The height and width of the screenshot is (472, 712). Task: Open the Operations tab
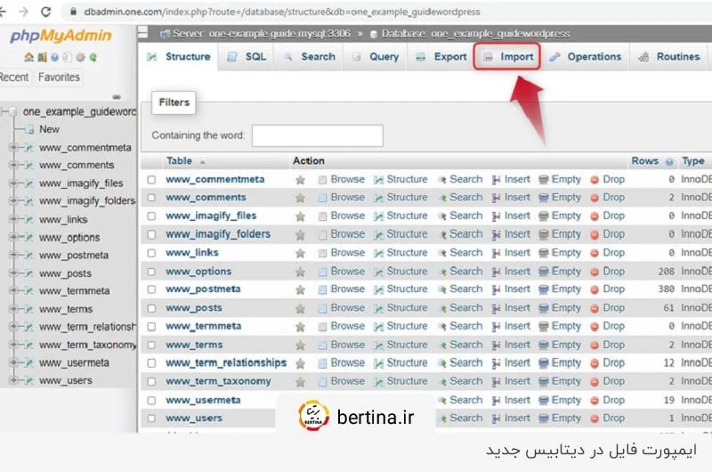point(586,57)
